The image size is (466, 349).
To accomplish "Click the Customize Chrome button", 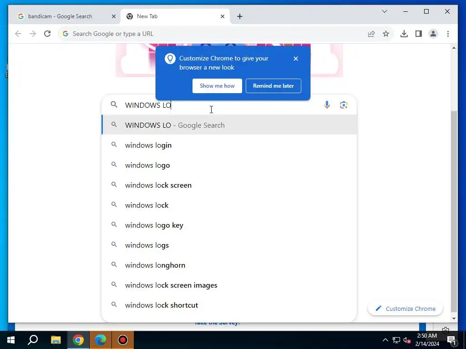I will tap(405, 309).
